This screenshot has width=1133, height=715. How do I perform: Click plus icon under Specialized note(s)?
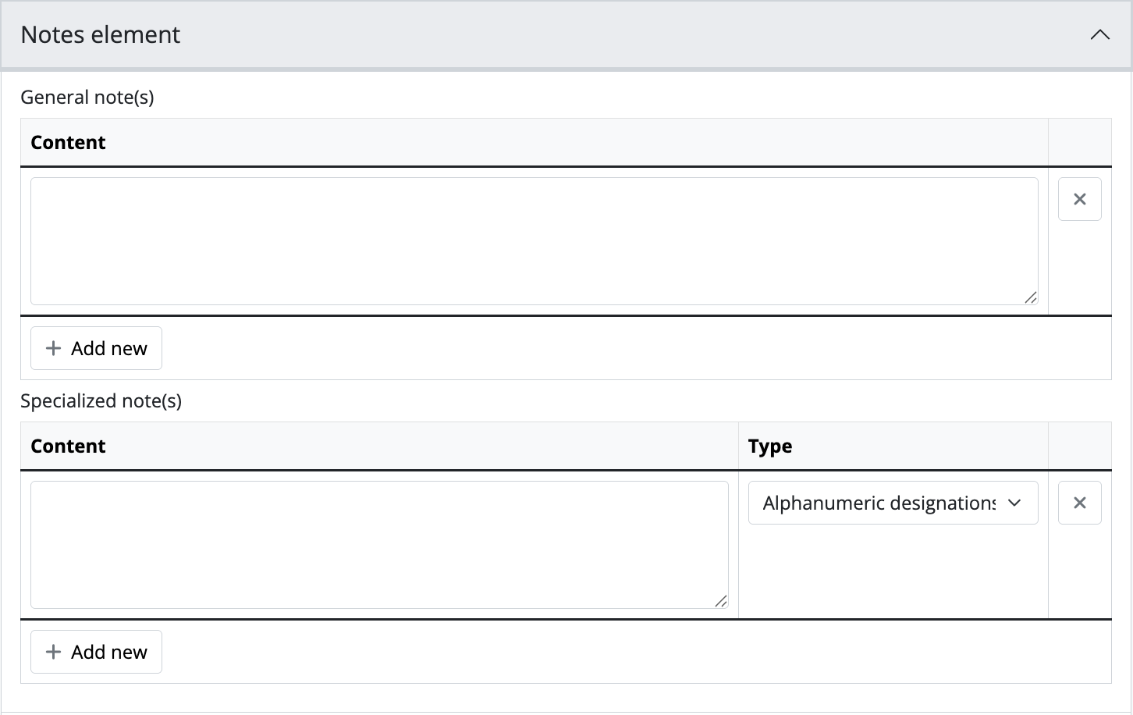click(53, 652)
